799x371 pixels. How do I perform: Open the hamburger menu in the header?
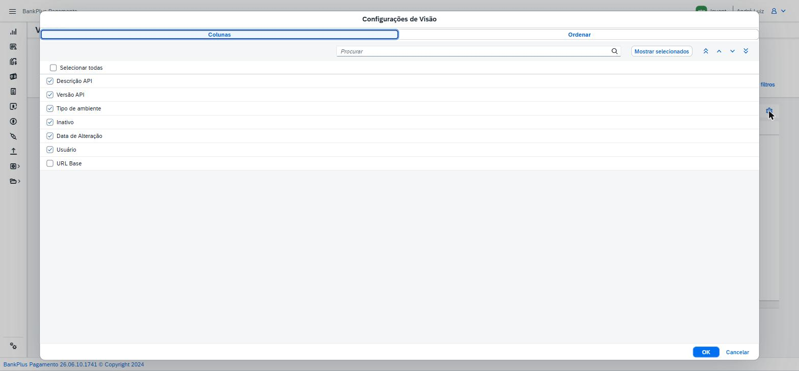point(13,11)
